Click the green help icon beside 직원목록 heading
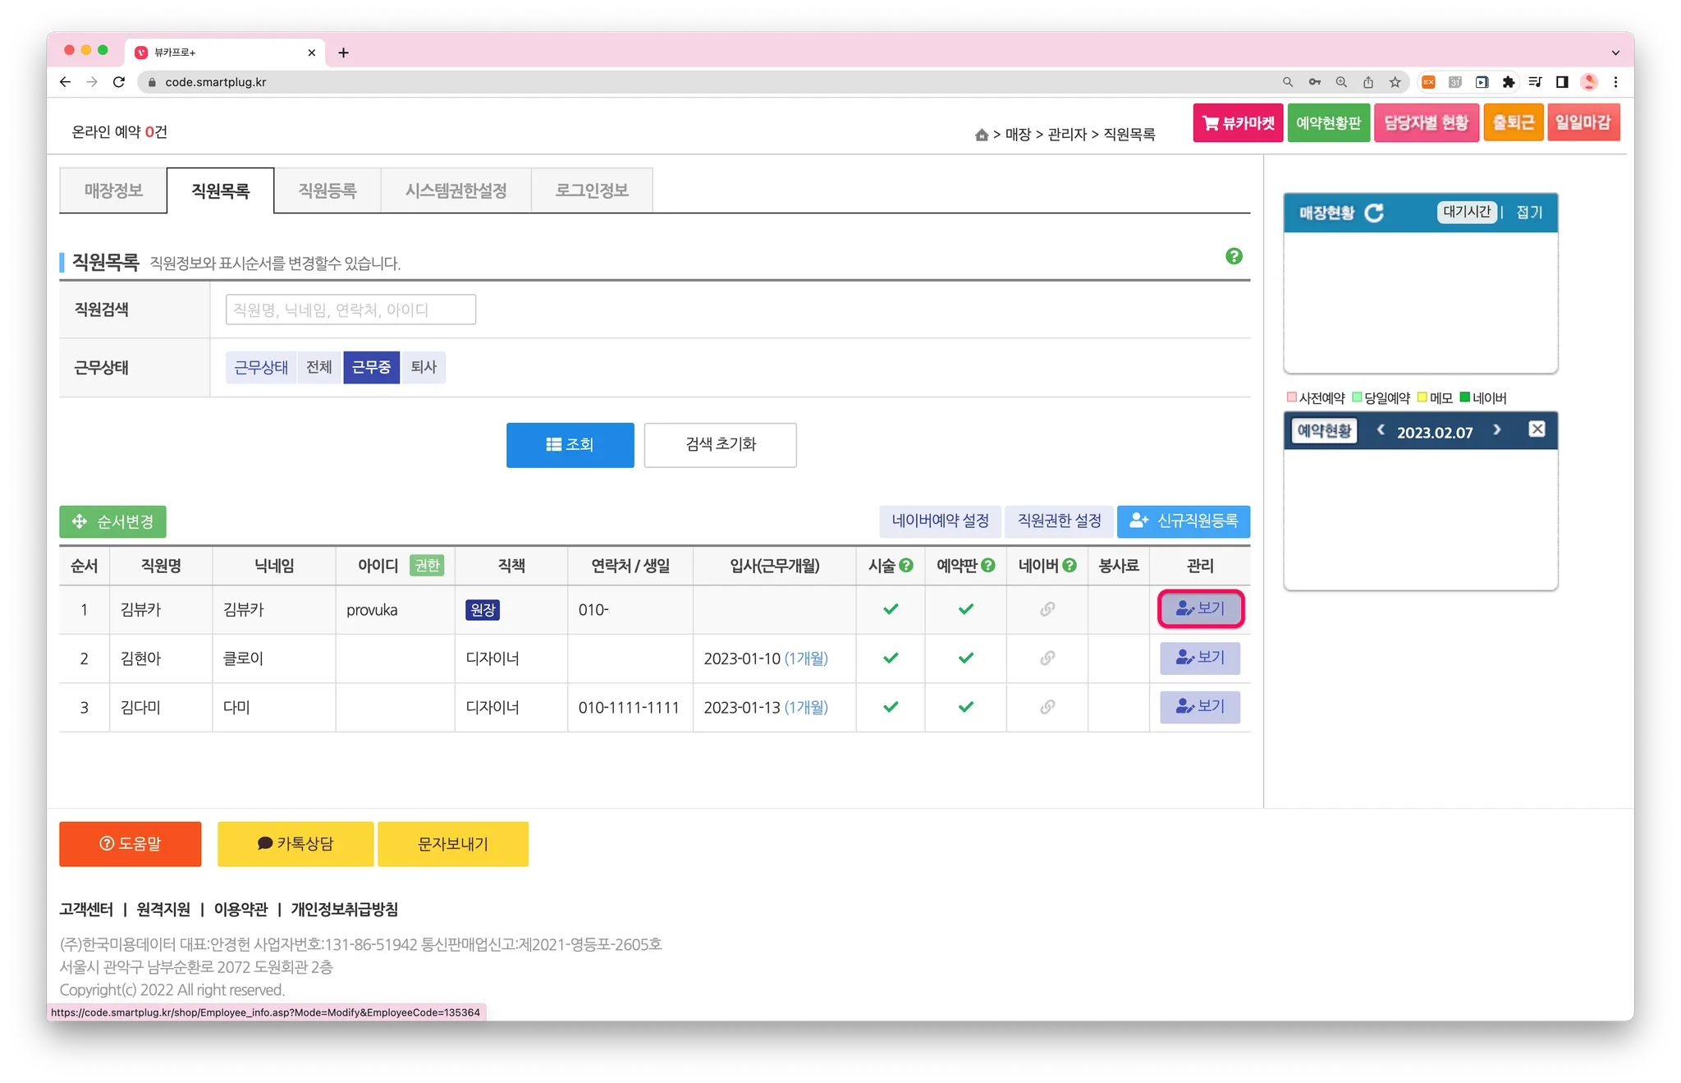Viewport: 1681px width, 1083px height. [x=1234, y=256]
